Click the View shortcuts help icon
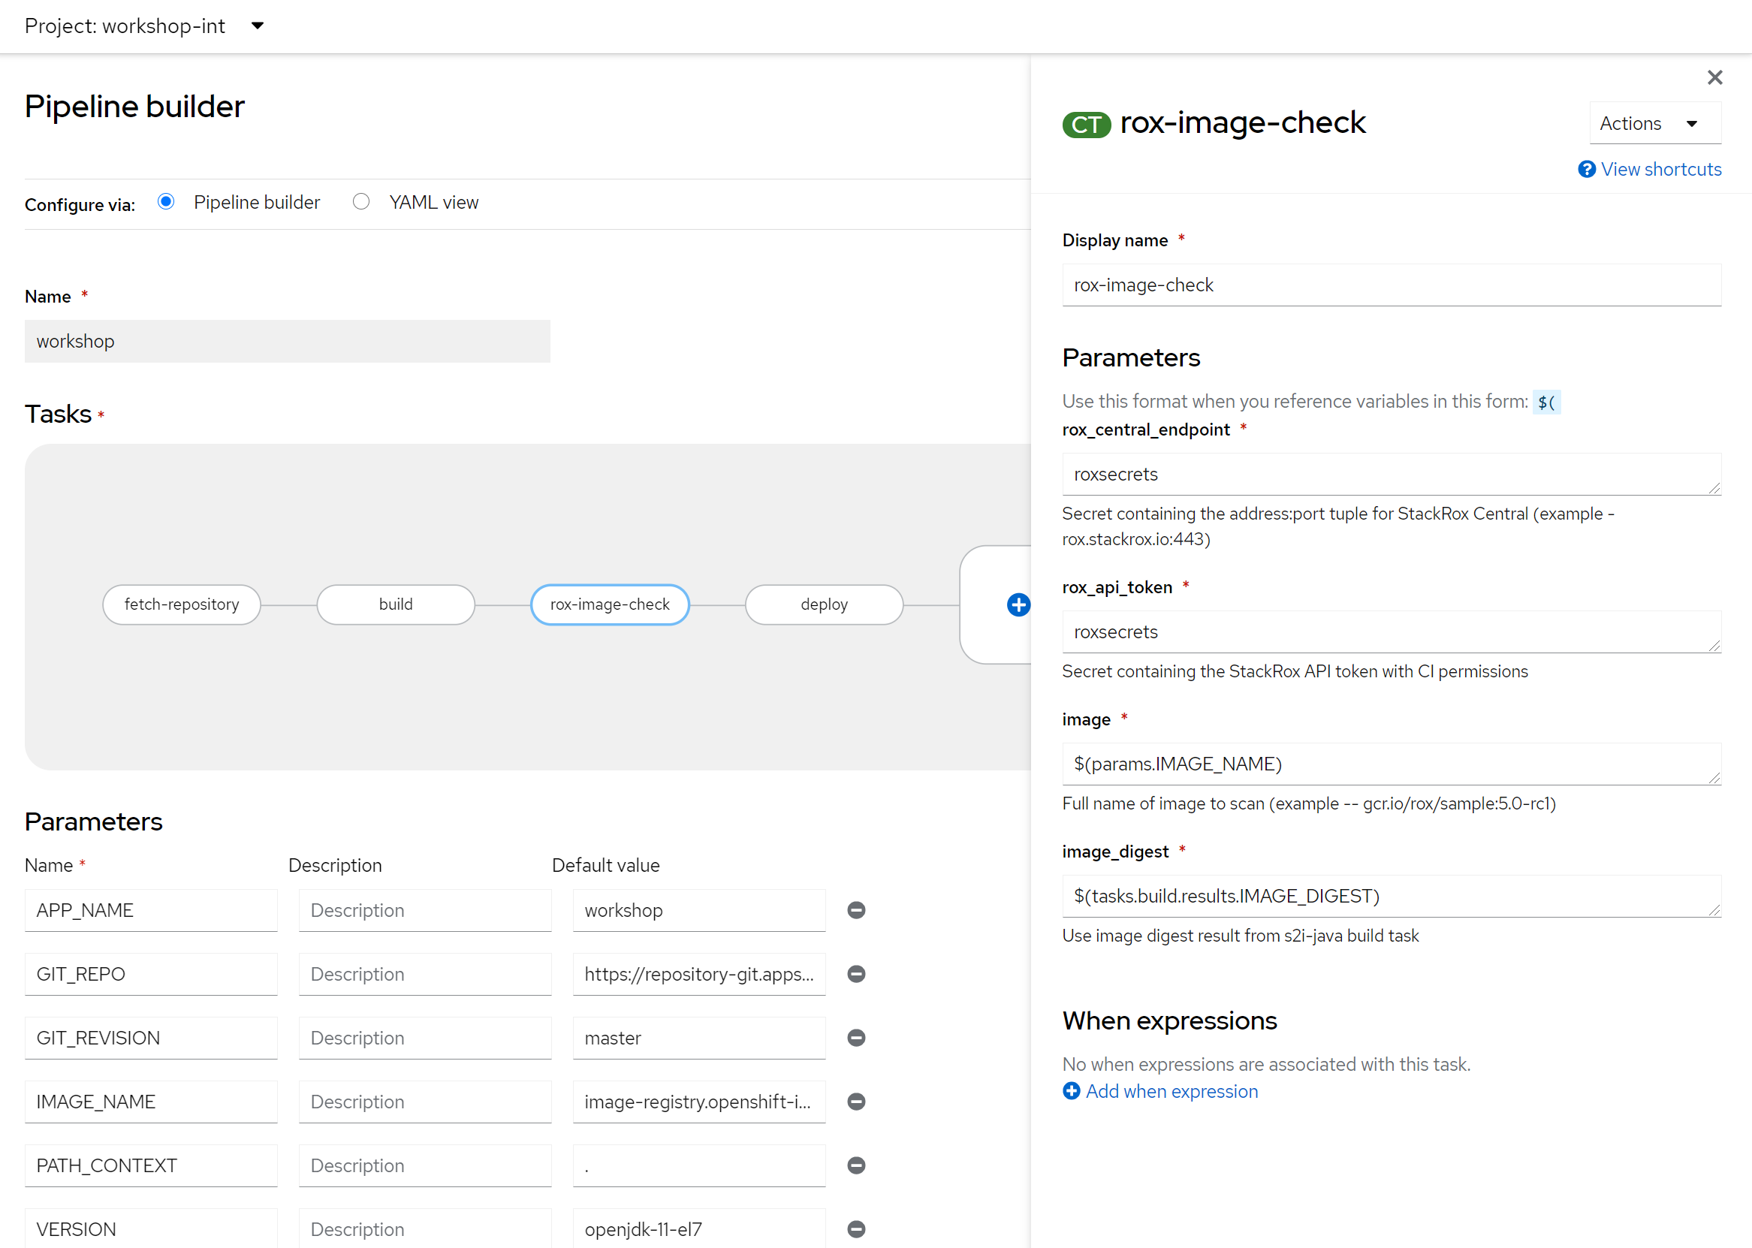 1586,169
